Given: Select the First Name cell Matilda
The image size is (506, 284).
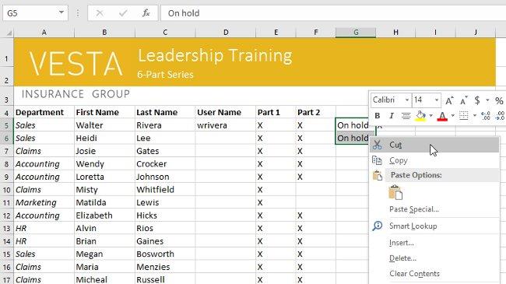Looking at the screenshot, I should pos(104,202).
